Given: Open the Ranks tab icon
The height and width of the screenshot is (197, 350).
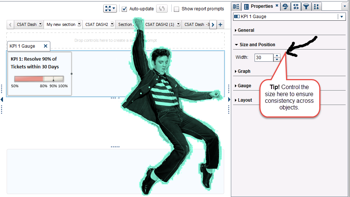Looking at the screenshot, I should pyautogui.click(x=317, y=7).
